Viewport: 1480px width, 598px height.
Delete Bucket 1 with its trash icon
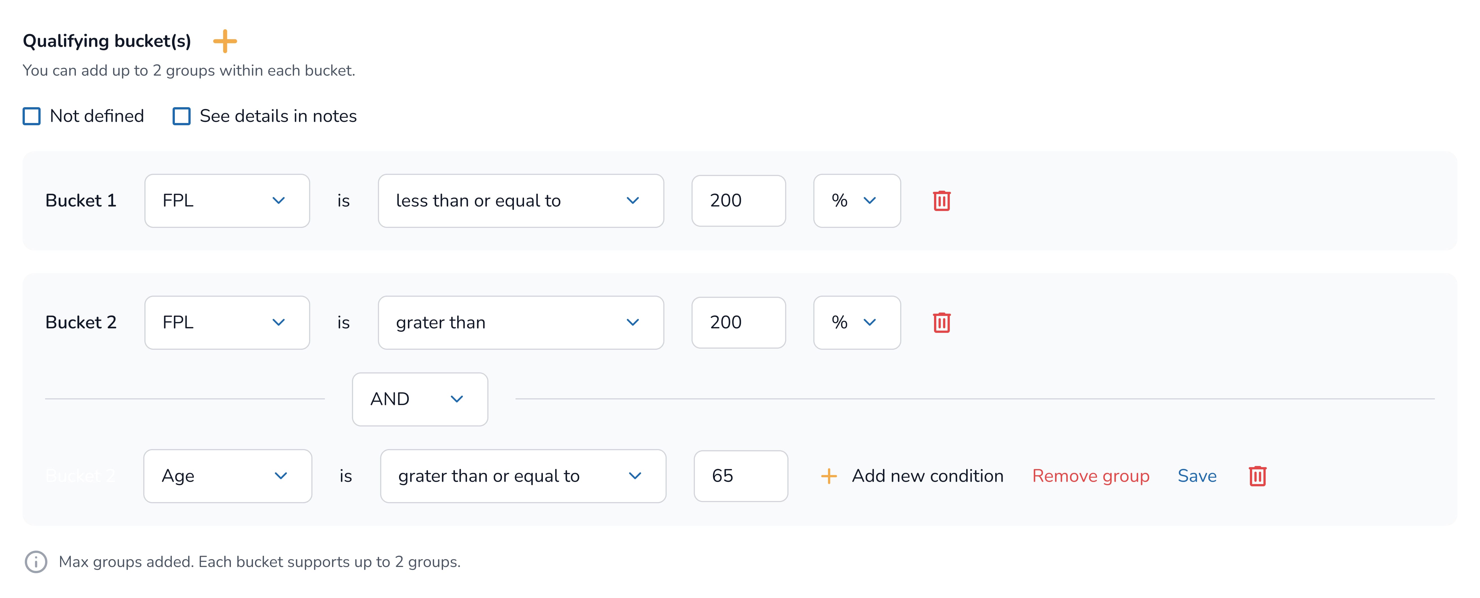[941, 201]
